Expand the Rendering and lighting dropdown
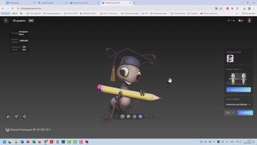The width and height of the screenshot is (257, 145). click(238, 104)
